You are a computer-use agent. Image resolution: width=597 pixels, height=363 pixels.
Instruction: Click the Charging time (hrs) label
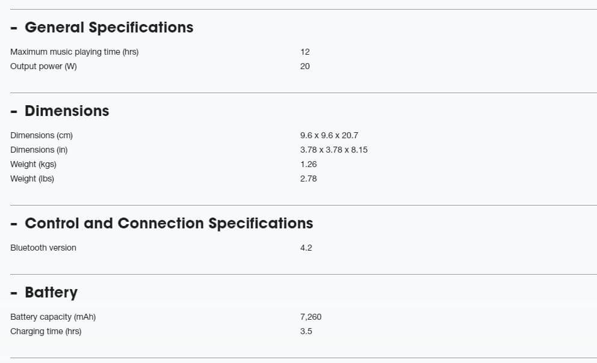(45, 332)
